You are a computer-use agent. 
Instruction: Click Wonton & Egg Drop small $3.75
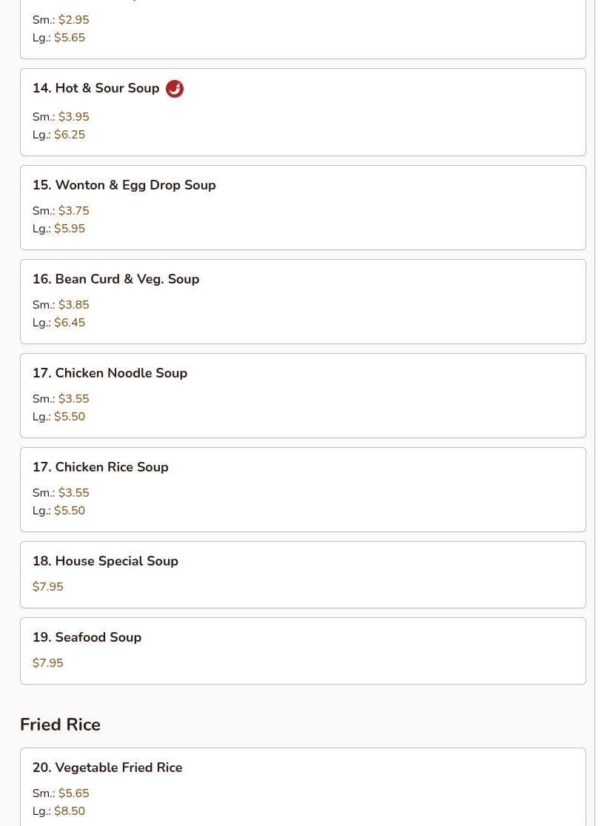[74, 211]
